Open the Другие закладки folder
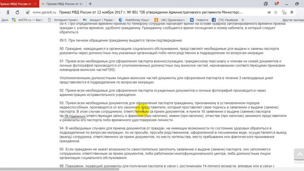The width and height of the screenshot is (304, 171). 293,20
